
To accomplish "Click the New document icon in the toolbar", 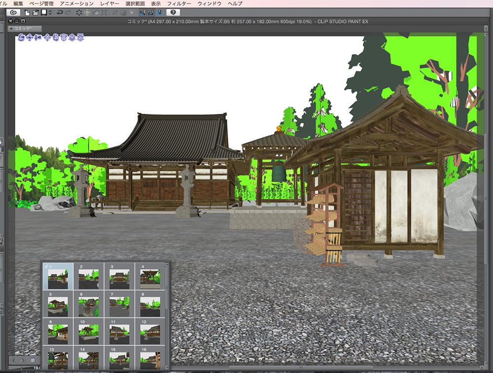I will pyautogui.click(x=27, y=13).
